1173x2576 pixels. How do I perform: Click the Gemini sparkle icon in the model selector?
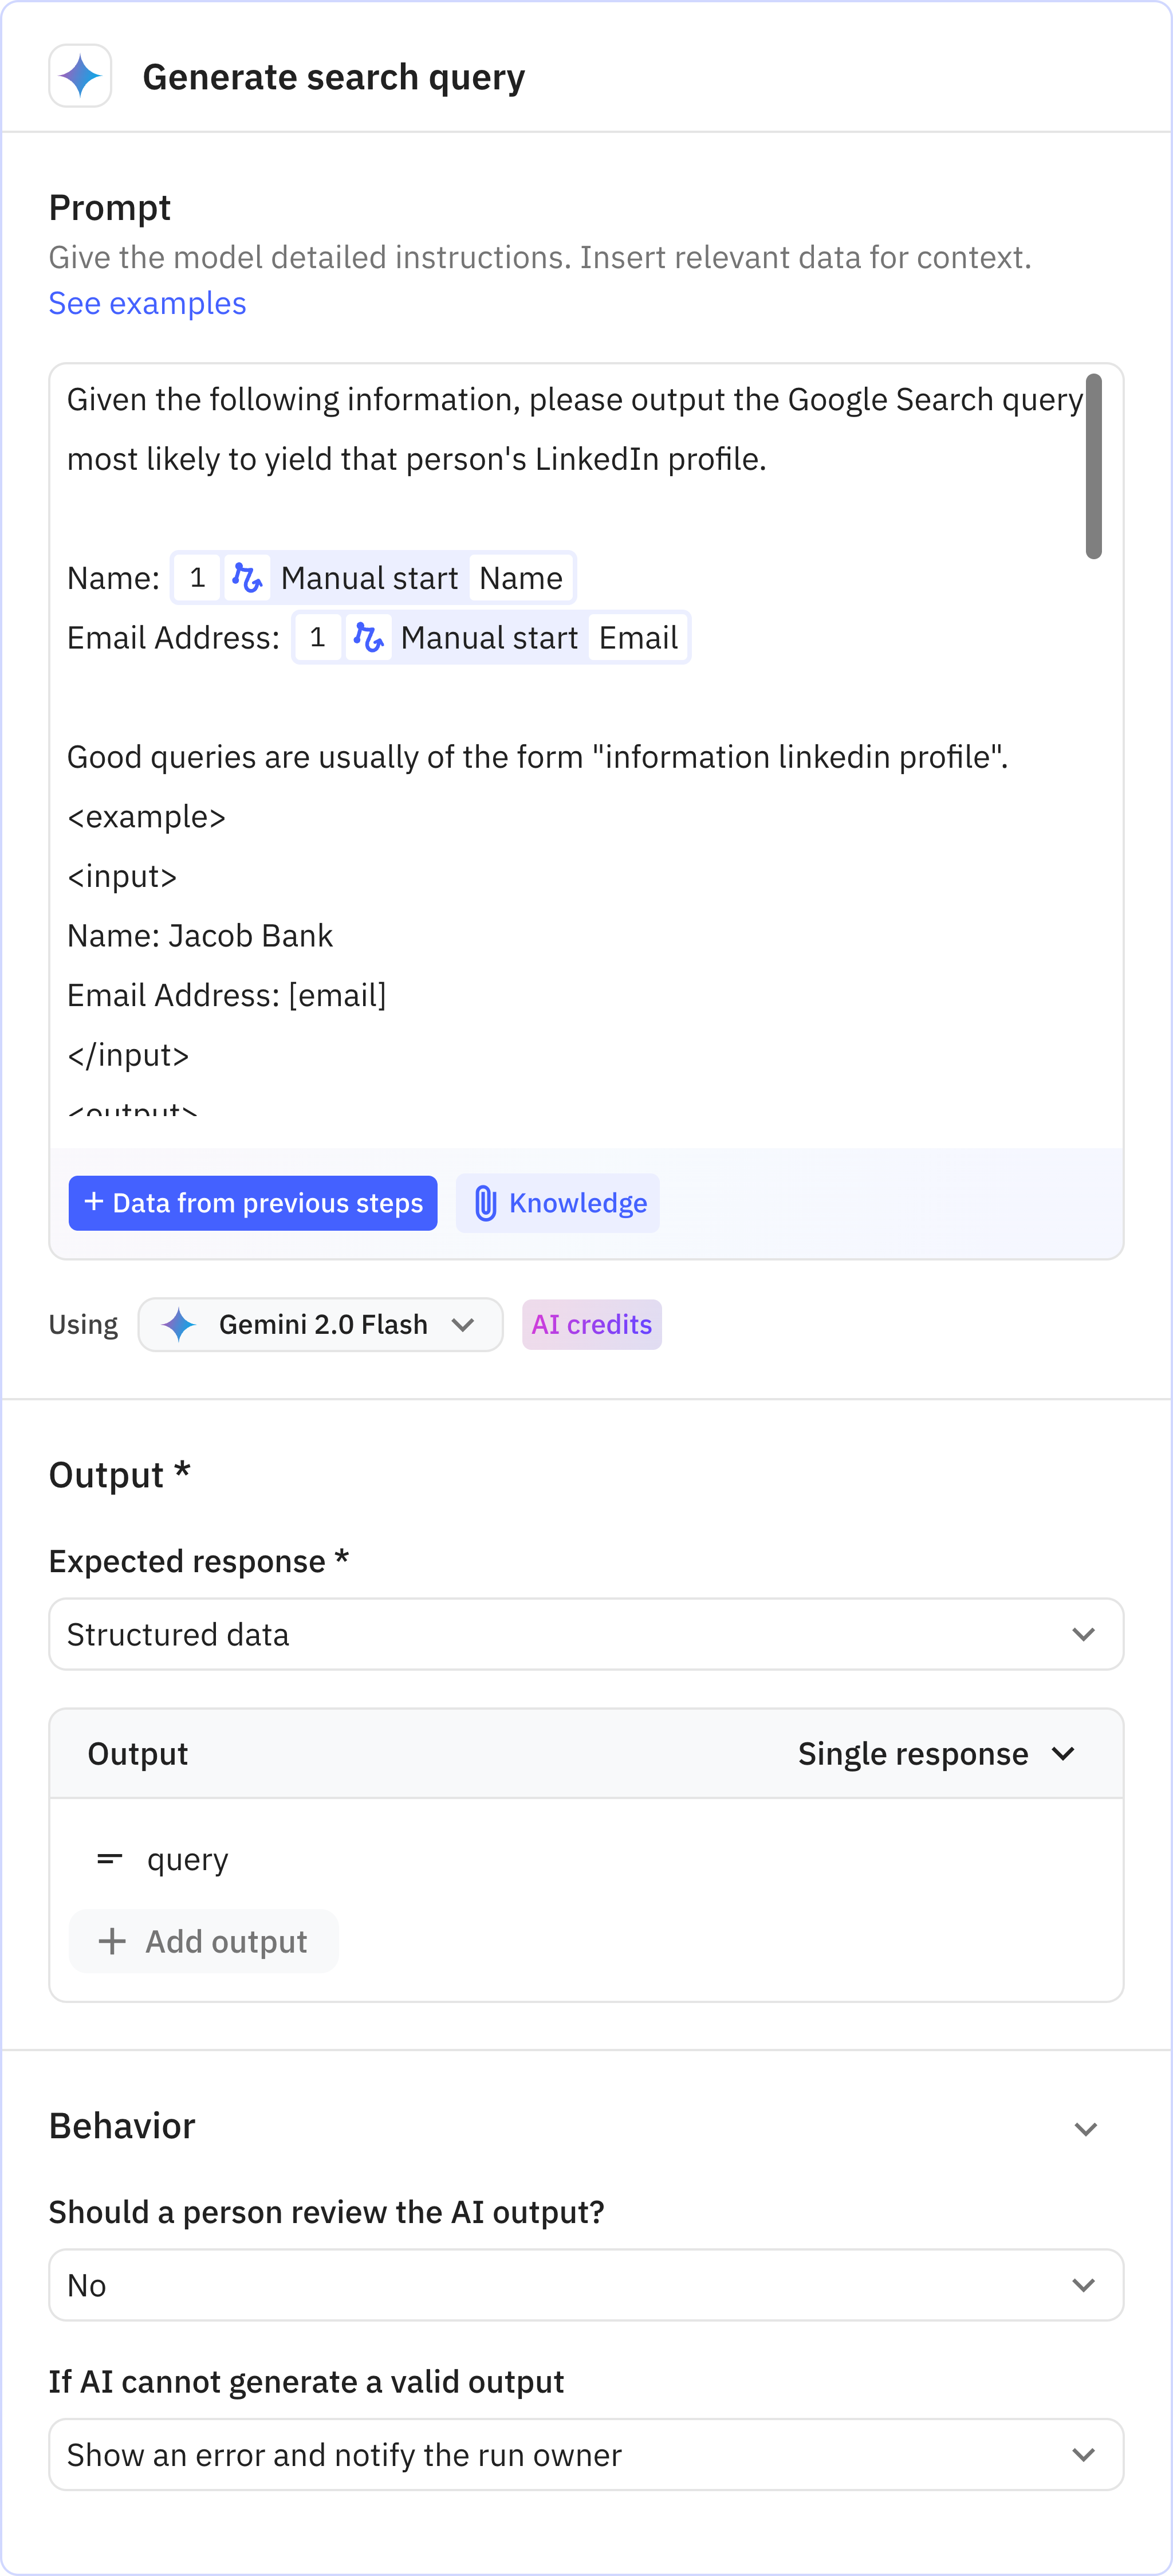[x=180, y=1324]
